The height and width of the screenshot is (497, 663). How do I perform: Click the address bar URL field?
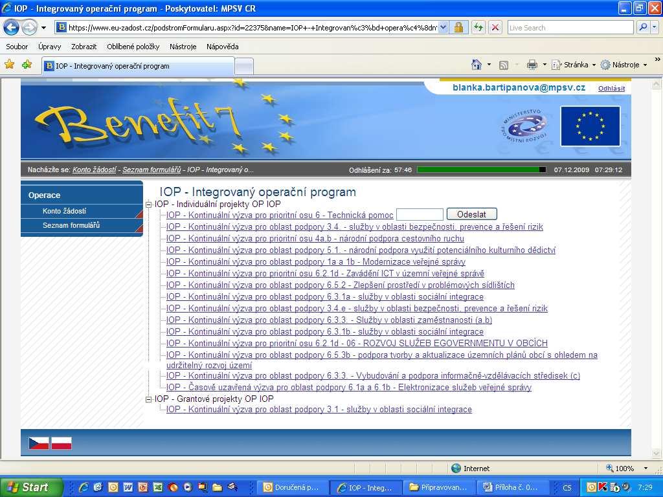point(252,27)
